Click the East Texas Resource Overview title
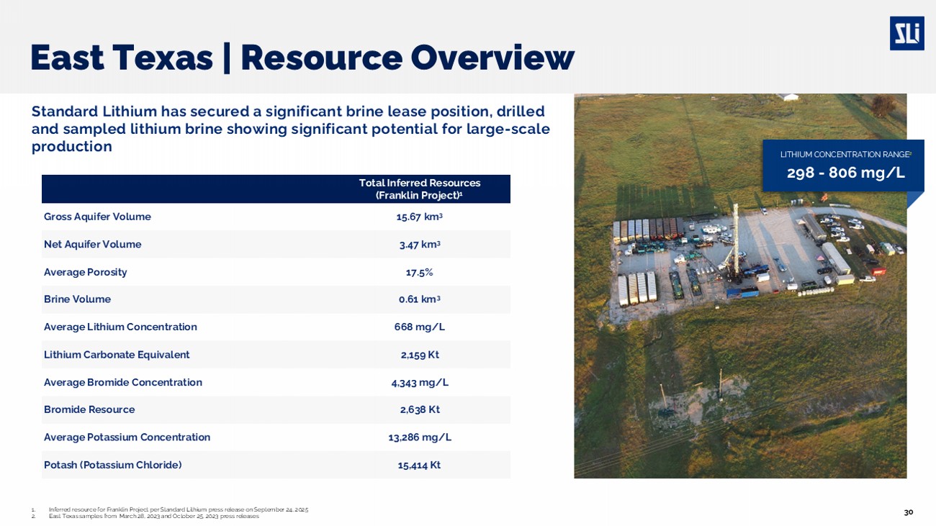Screen dimensions: 936x526 302,58
